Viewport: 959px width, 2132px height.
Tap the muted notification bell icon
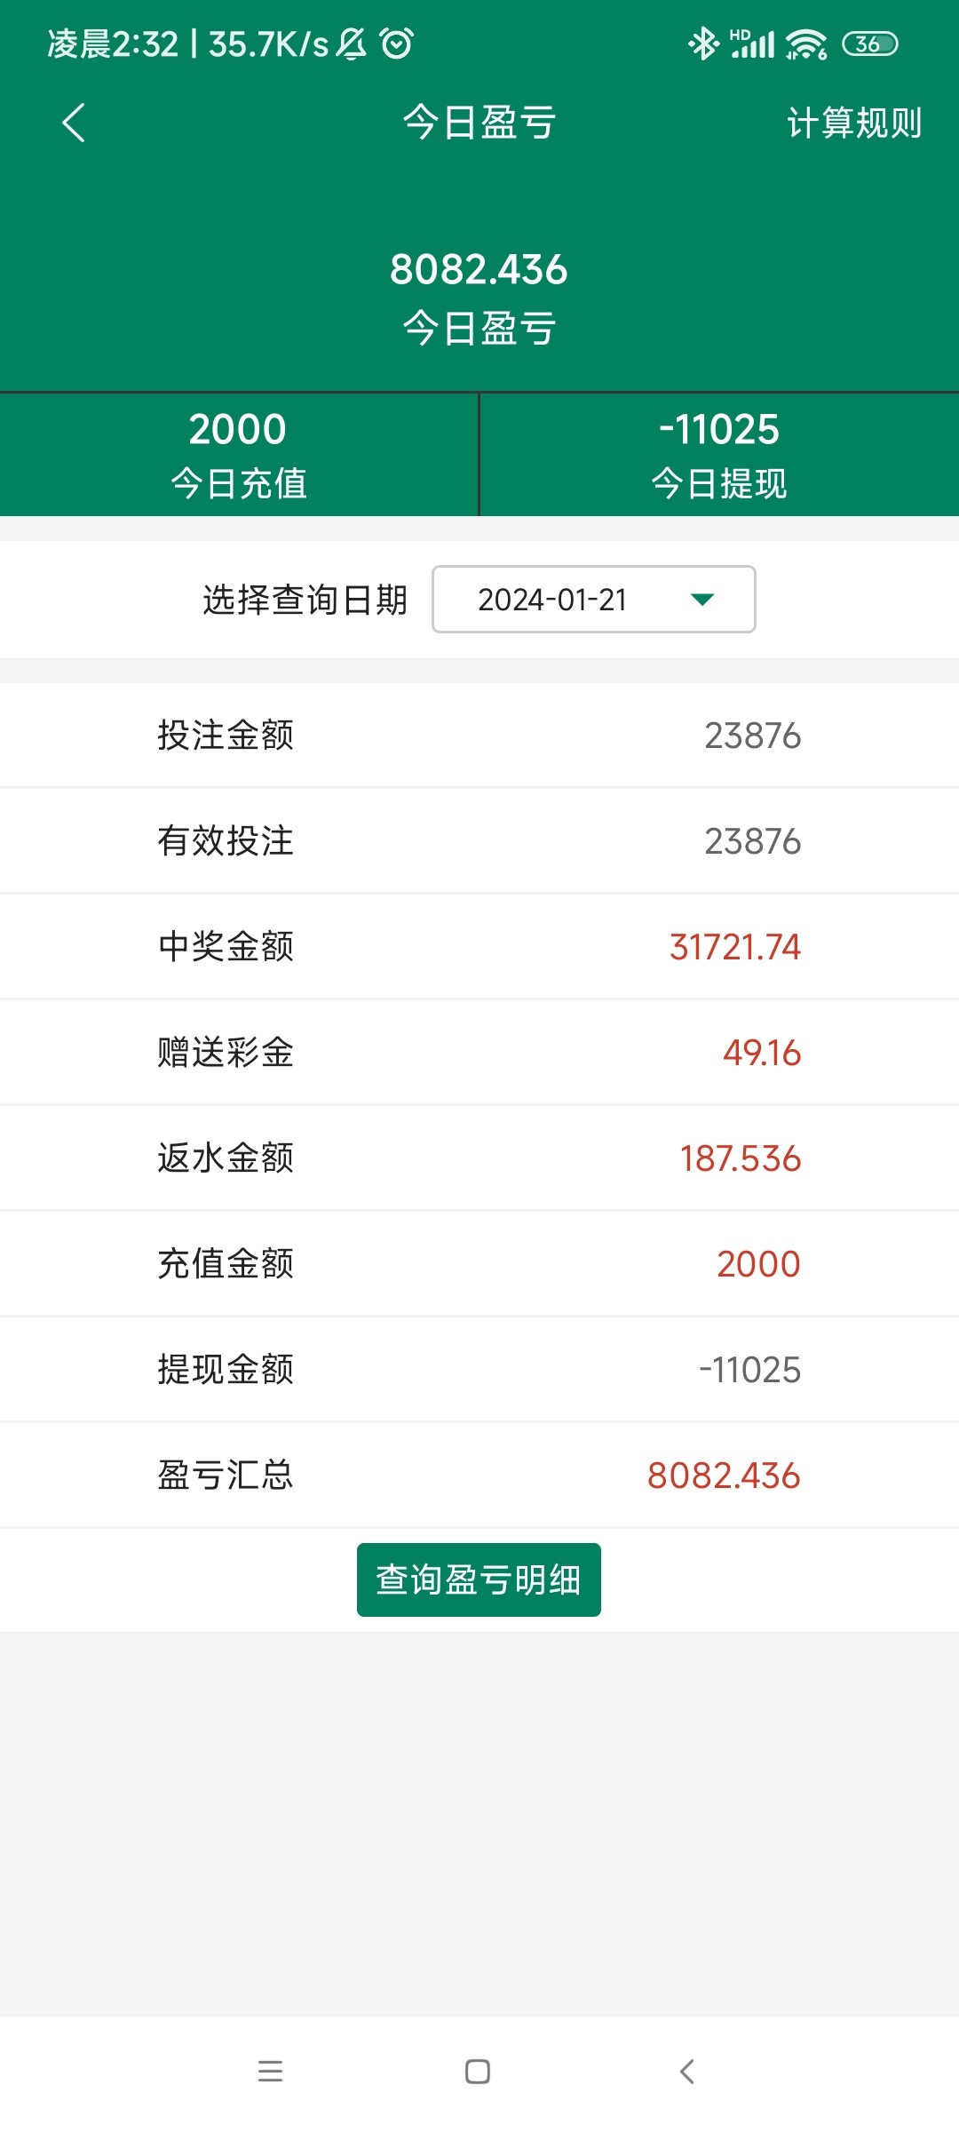(352, 44)
